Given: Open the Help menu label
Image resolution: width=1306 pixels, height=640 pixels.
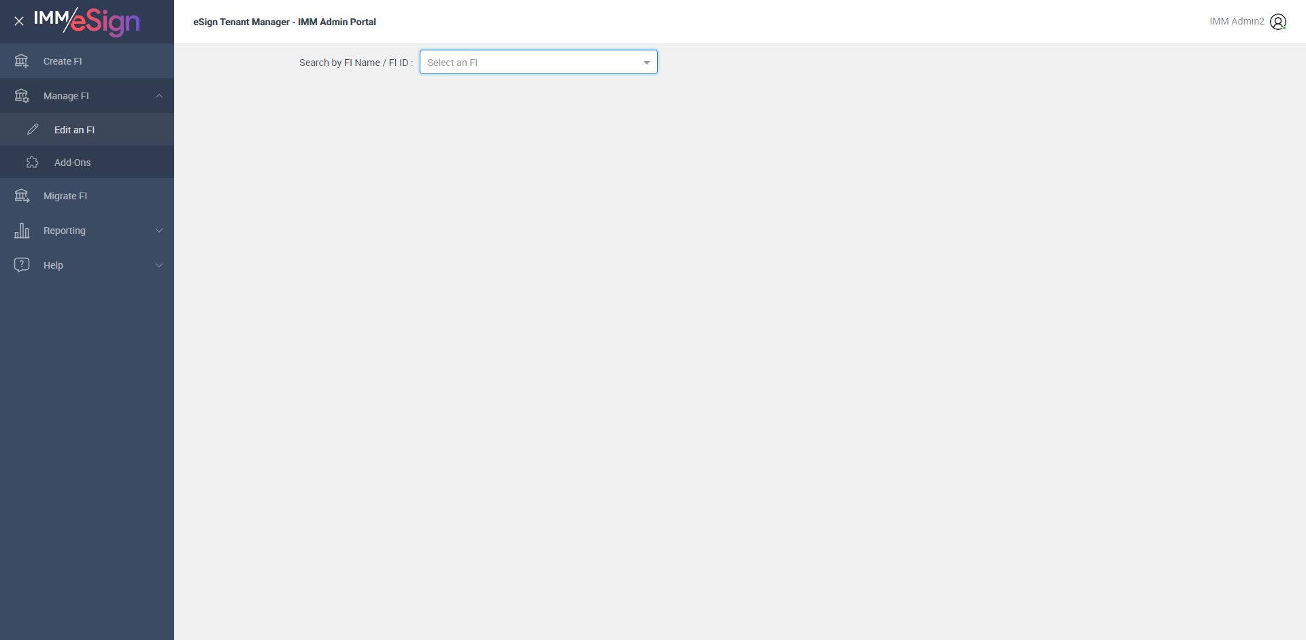Looking at the screenshot, I should click(x=53, y=265).
